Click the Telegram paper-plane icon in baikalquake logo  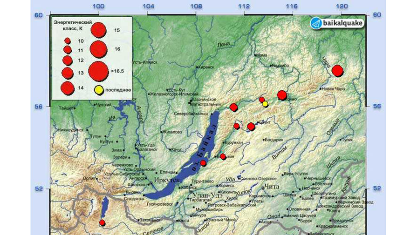[x=316, y=23]
